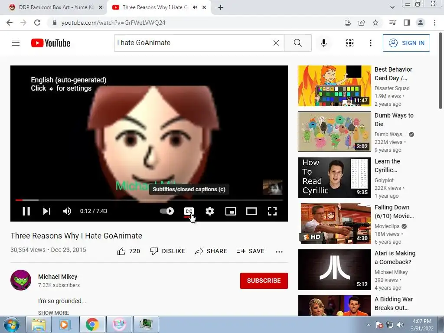Screen dimensions: 444x333
Task: Open media controls icon in toolbar
Action: pyautogui.click(x=392, y=23)
